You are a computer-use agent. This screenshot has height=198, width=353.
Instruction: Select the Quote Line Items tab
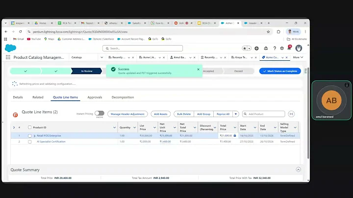[x=65, y=97]
